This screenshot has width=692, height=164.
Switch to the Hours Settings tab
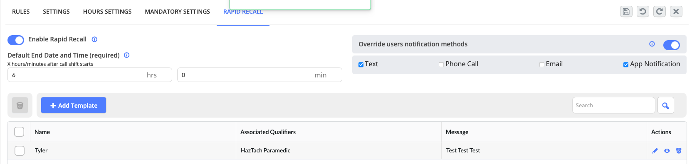click(107, 12)
